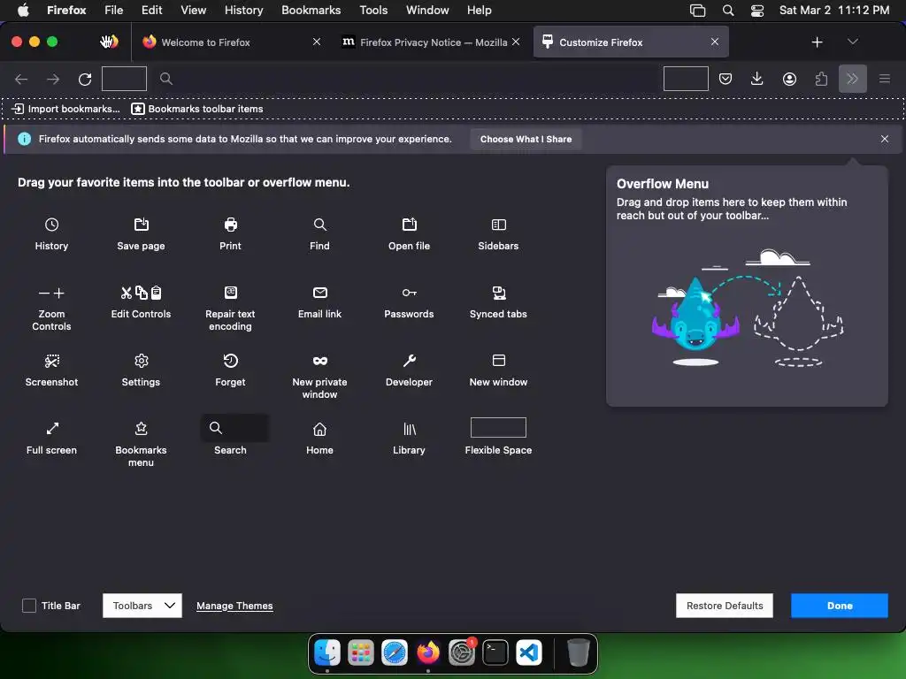Viewport: 906px width, 679px height.
Task: Click the reload button
Action: click(x=85, y=79)
